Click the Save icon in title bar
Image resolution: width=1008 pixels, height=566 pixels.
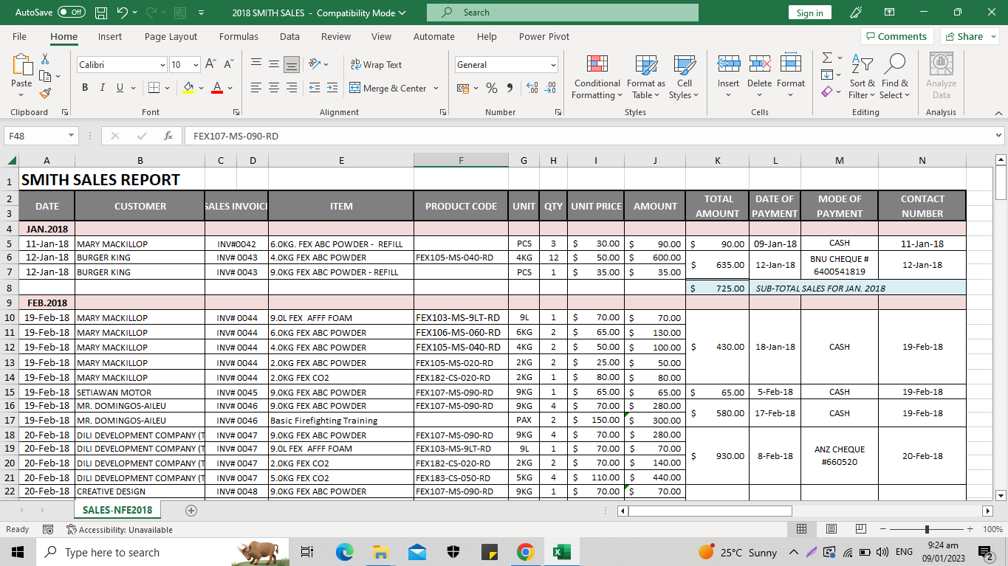click(x=101, y=13)
